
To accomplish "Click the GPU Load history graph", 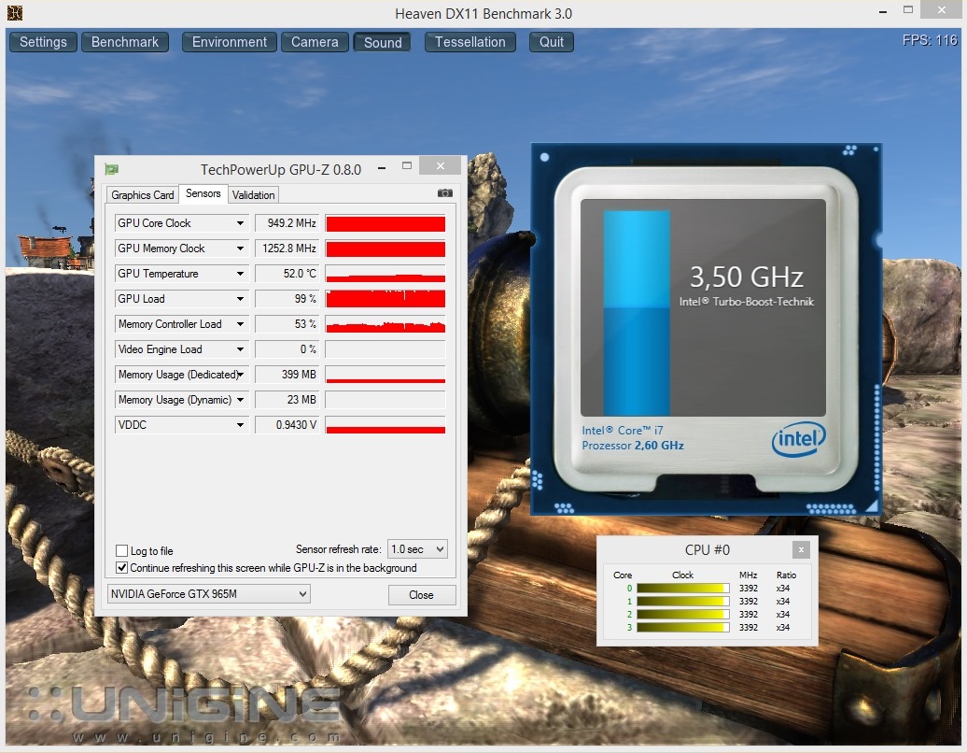I will (385, 299).
